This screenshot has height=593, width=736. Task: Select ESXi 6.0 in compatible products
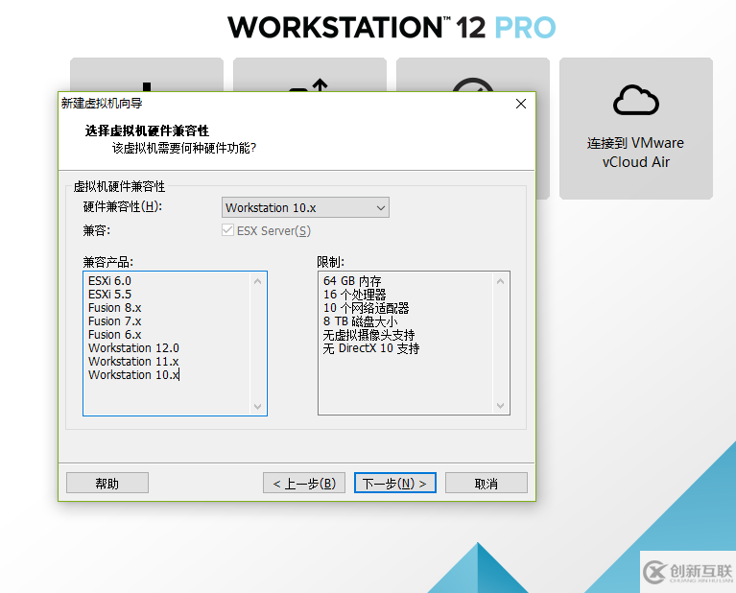pyautogui.click(x=109, y=281)
